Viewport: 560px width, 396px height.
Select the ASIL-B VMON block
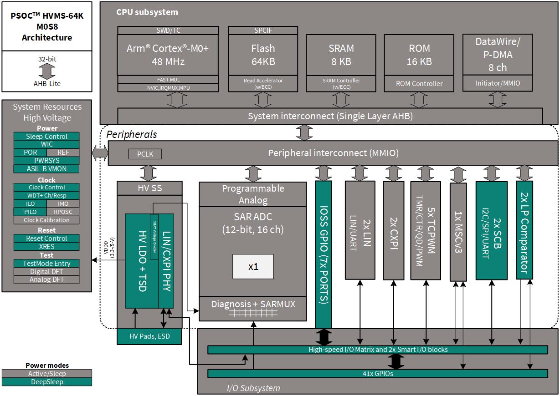click(46, 169)
